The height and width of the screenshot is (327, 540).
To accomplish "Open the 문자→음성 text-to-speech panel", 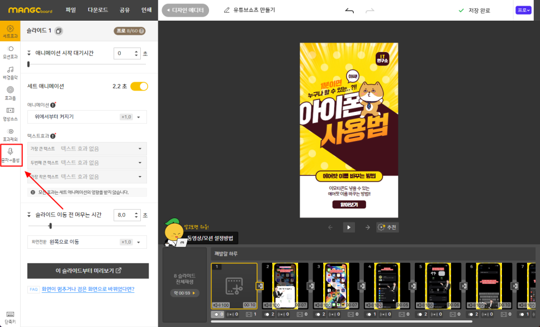I will click(11, 155).
